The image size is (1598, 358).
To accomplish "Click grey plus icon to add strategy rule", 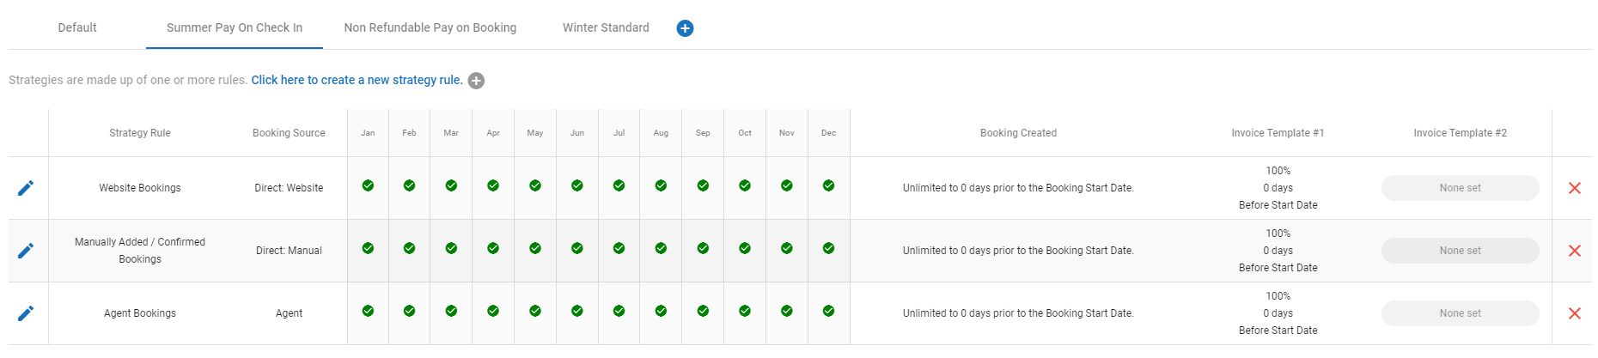I will tap(476, 81).
